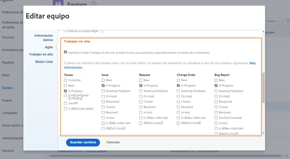290x159 pixels.
Task: Check Resolved under Issue
Action: click(103, 112)
